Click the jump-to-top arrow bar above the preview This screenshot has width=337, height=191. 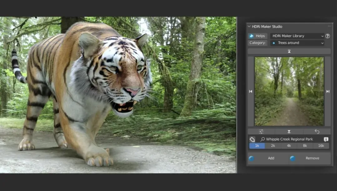[x=289, y=51]
